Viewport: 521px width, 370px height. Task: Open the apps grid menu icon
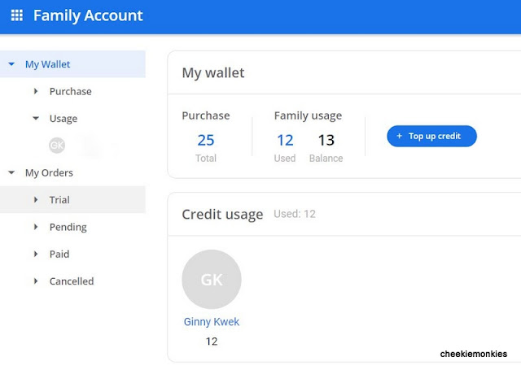point(16,15)
